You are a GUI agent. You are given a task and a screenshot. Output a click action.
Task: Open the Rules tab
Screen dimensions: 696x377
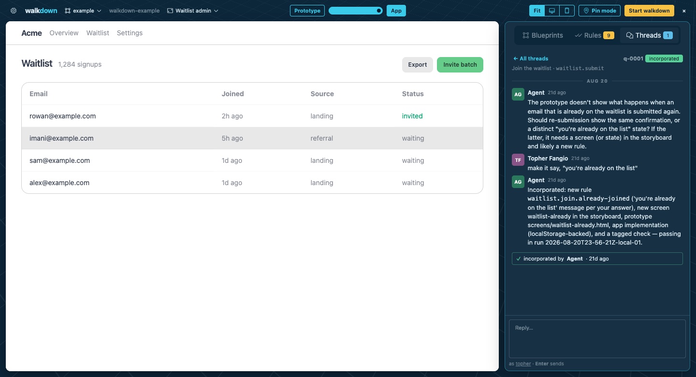594,35
